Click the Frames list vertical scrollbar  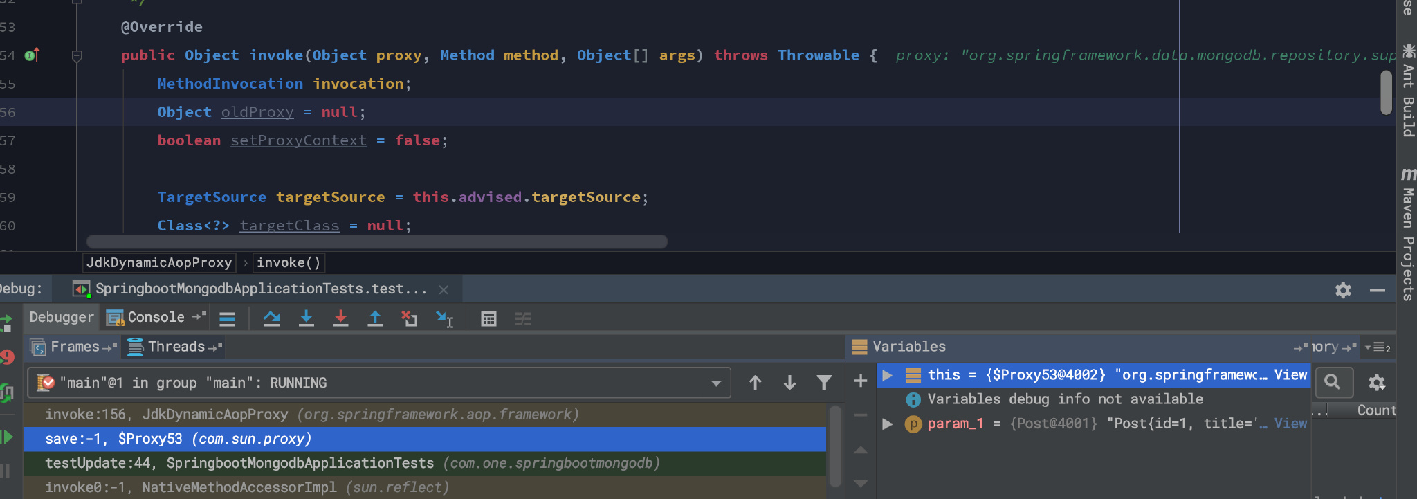pos(835,446)
